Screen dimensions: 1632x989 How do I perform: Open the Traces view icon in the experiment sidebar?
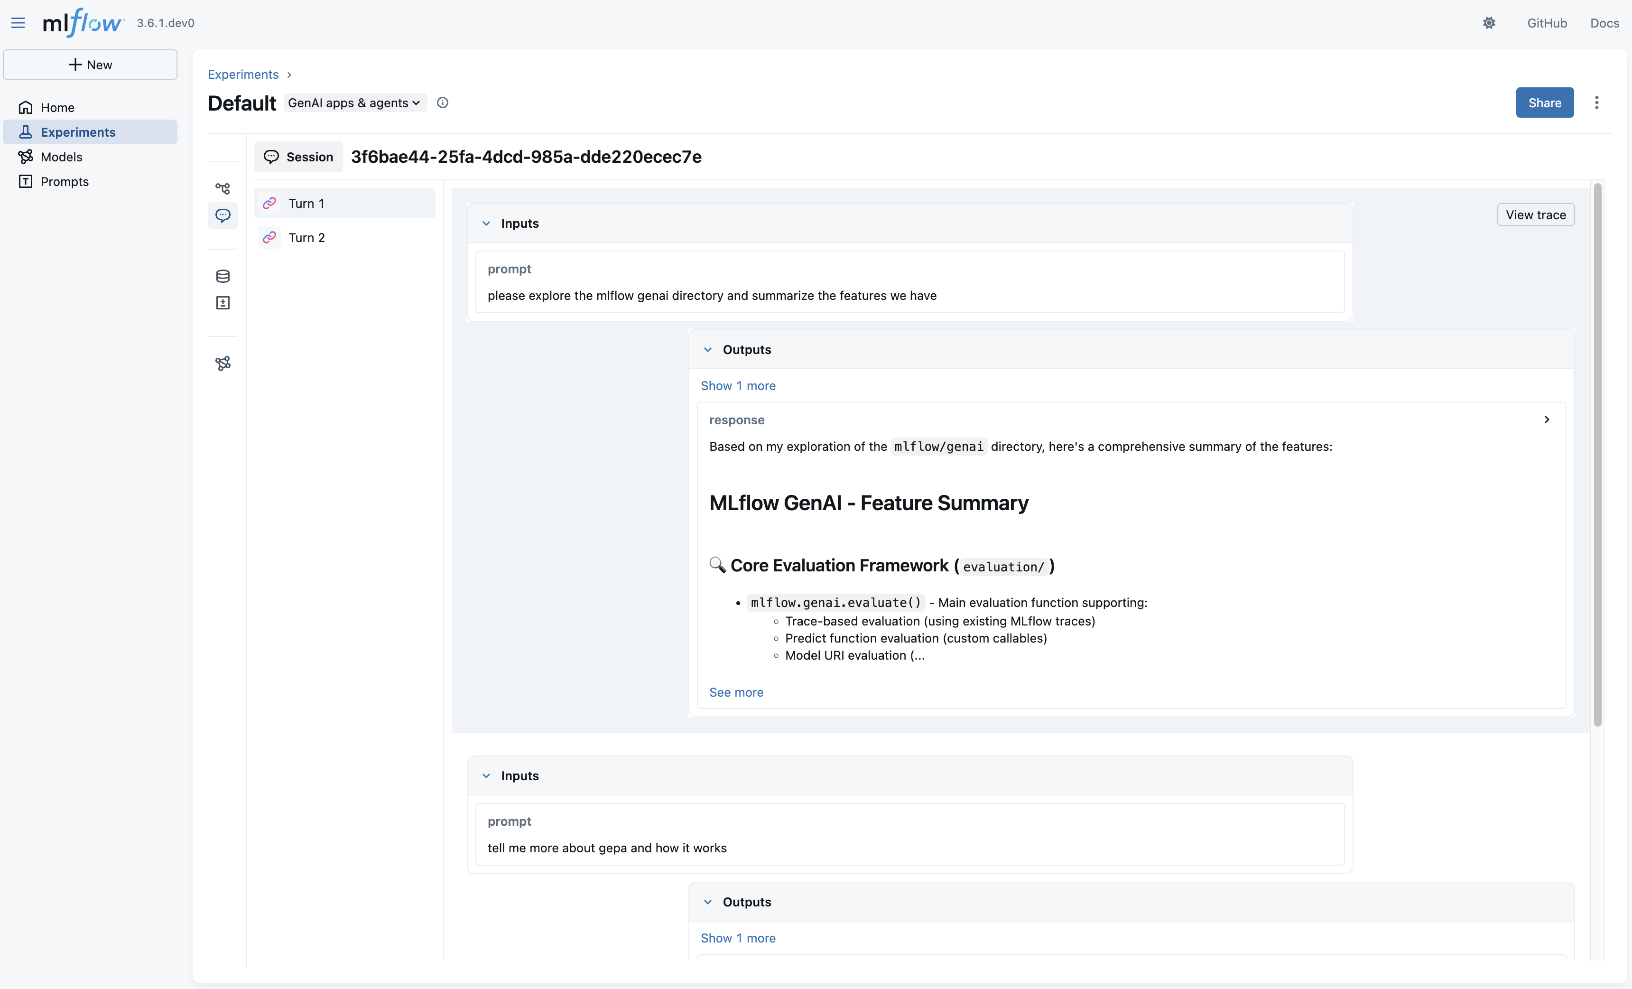click(x=223, y=188)
